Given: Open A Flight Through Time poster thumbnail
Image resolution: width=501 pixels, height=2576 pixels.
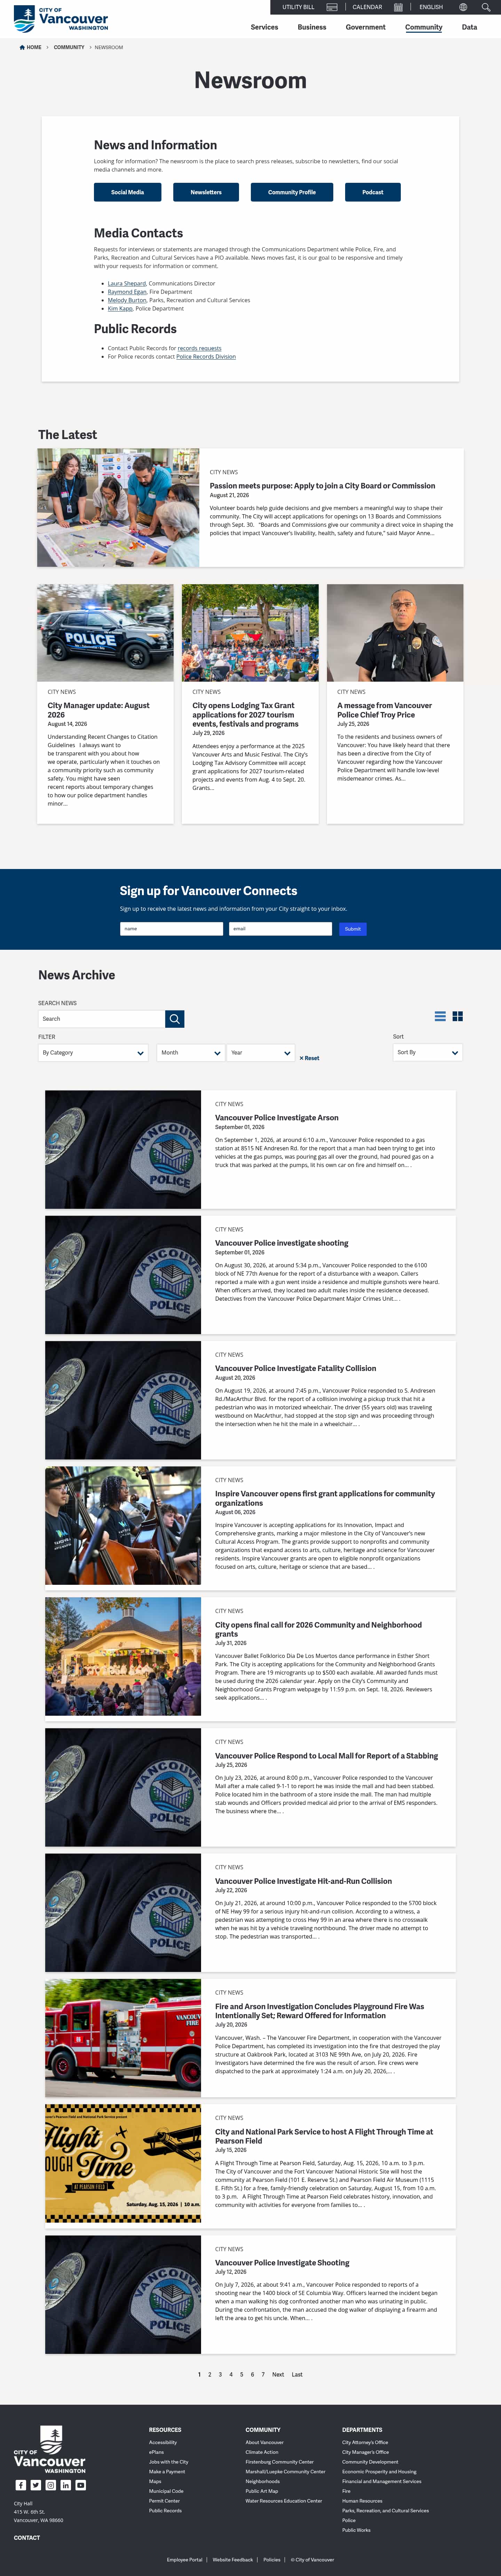Looking at the screenshot, I should pyautogui.click(x=123, y=2163).
